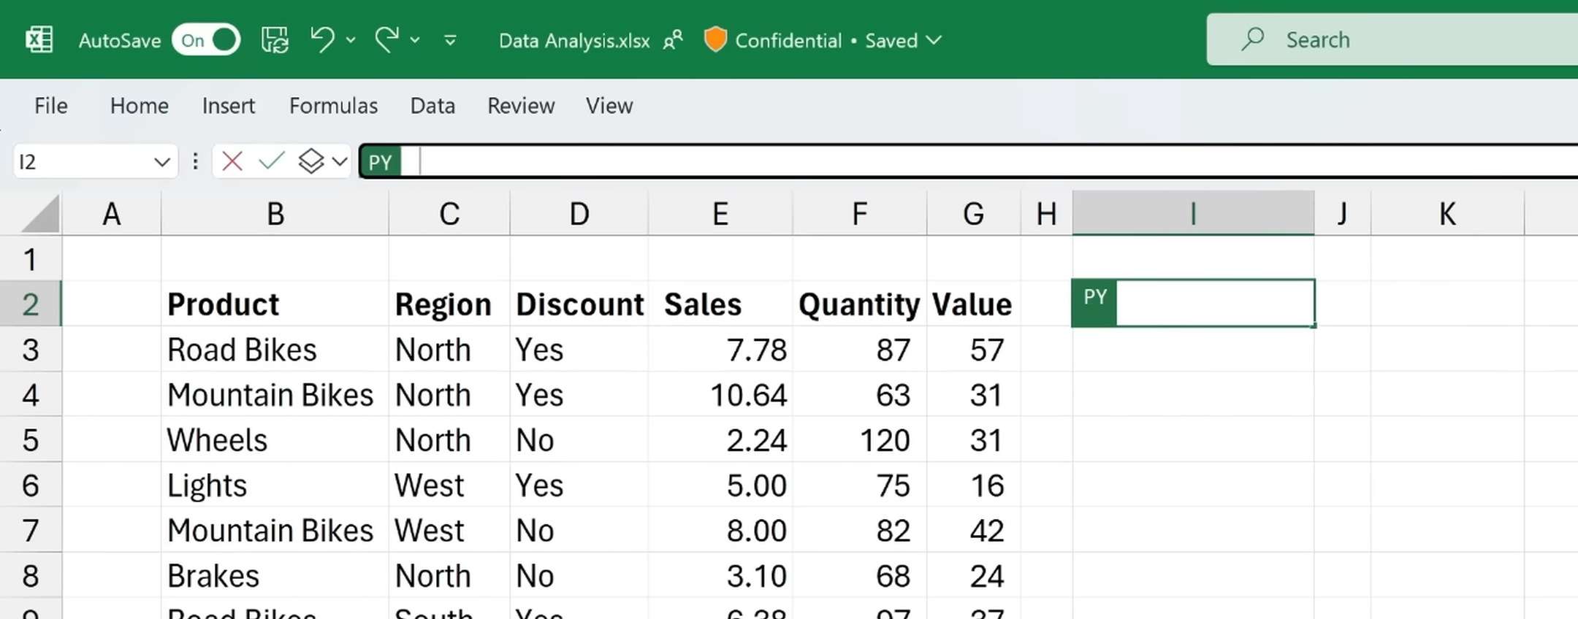Click the share collaborators icon beside filename

pyautogui.click(x=673, y=40)
